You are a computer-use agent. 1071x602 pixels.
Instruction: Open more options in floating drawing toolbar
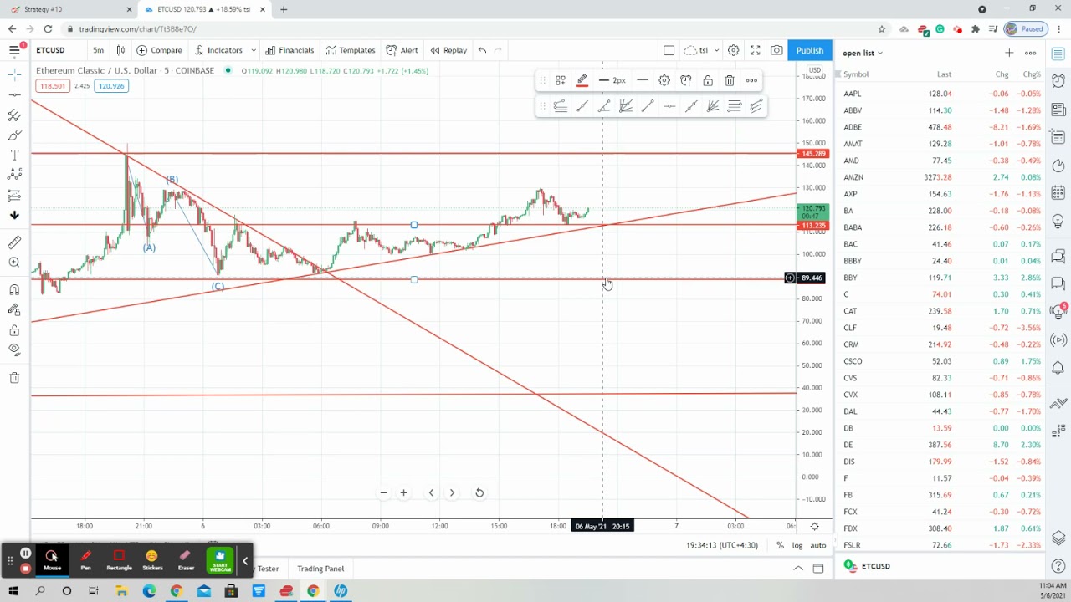751,80
